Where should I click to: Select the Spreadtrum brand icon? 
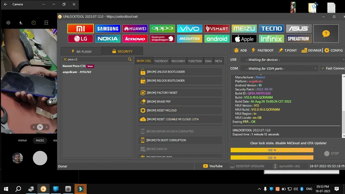[299, 39]
